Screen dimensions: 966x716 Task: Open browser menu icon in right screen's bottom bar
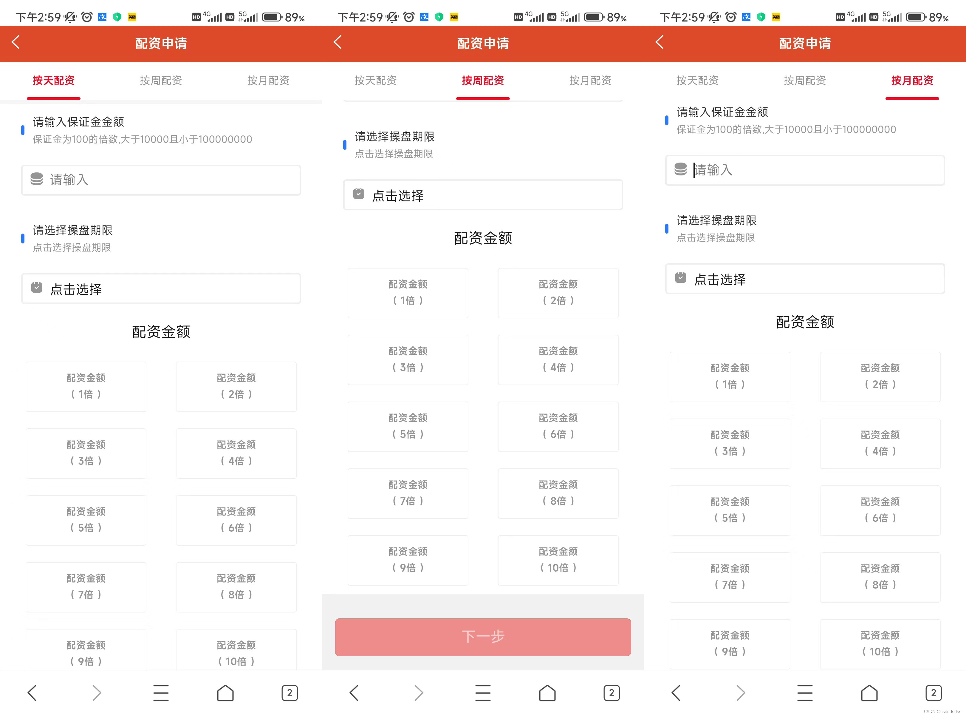tap(805, 693)
